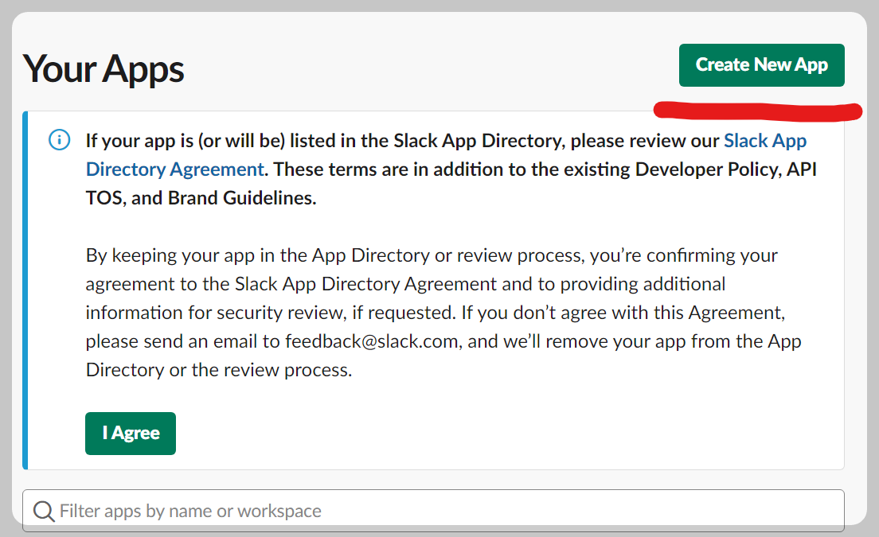Click the filter apps search field

[x=433, y=511]
